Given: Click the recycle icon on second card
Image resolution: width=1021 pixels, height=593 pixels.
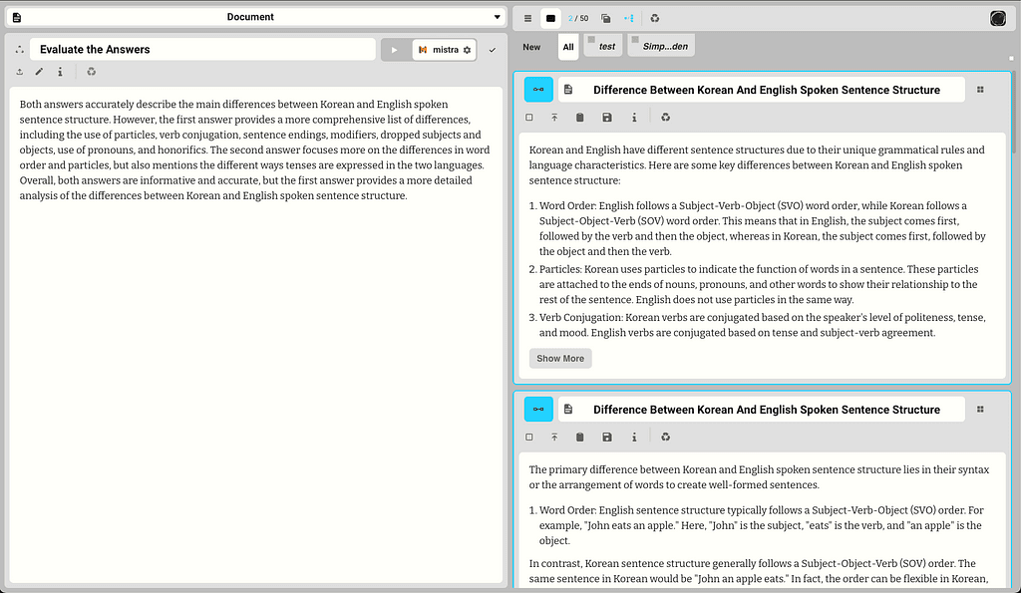Looking at the screenshot, I should 665,437.
